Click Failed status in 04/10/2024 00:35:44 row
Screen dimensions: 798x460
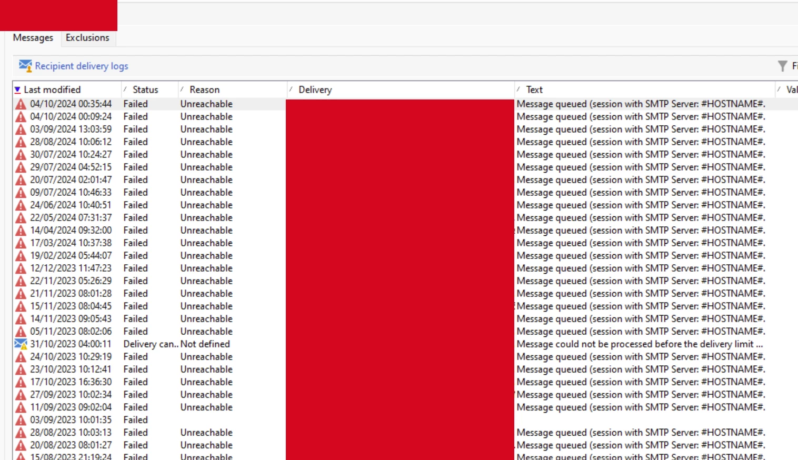click(x=135, y=104)
